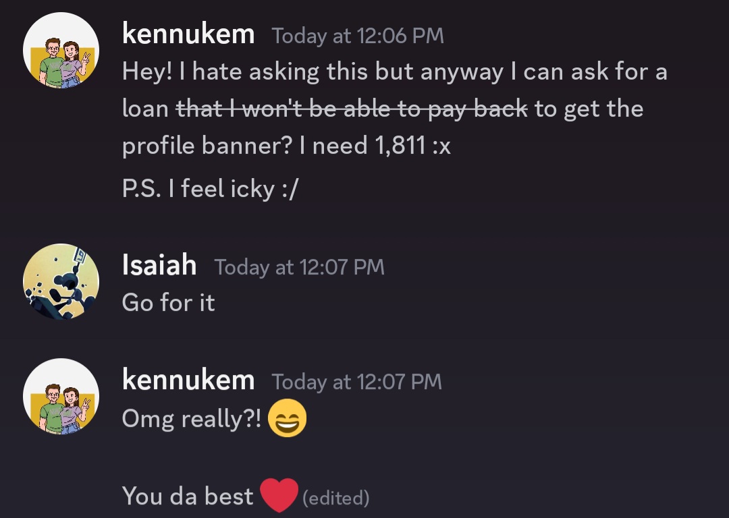Screen dimensions: 729x518
Task: Open kennukem's avatar on the first message
Action: tap(61, 50)
